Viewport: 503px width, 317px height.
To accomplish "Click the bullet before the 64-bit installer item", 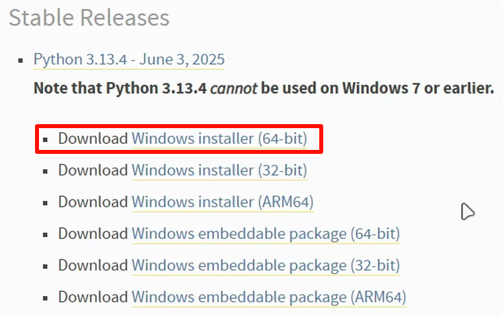I will tap(46, 140).
